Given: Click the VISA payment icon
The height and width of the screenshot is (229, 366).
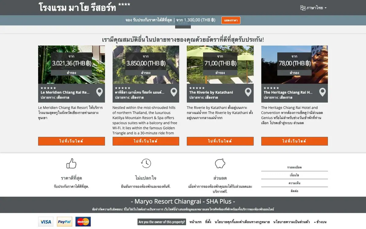Looking at the screenshot, I should tap(46, 222).
